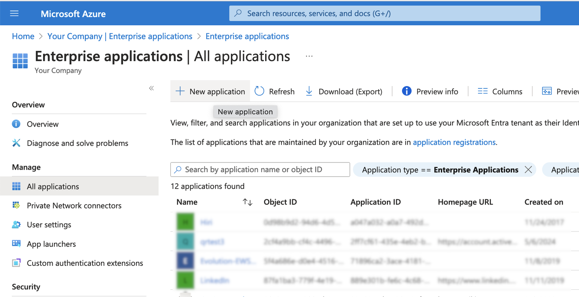Toggle the Name sort arrows
Screen dimensions: 579x297
pos(248,202)
